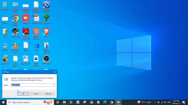Select the This PC desktop icon
This screenshot has height=105, width=188.
(x=5, y=46)
